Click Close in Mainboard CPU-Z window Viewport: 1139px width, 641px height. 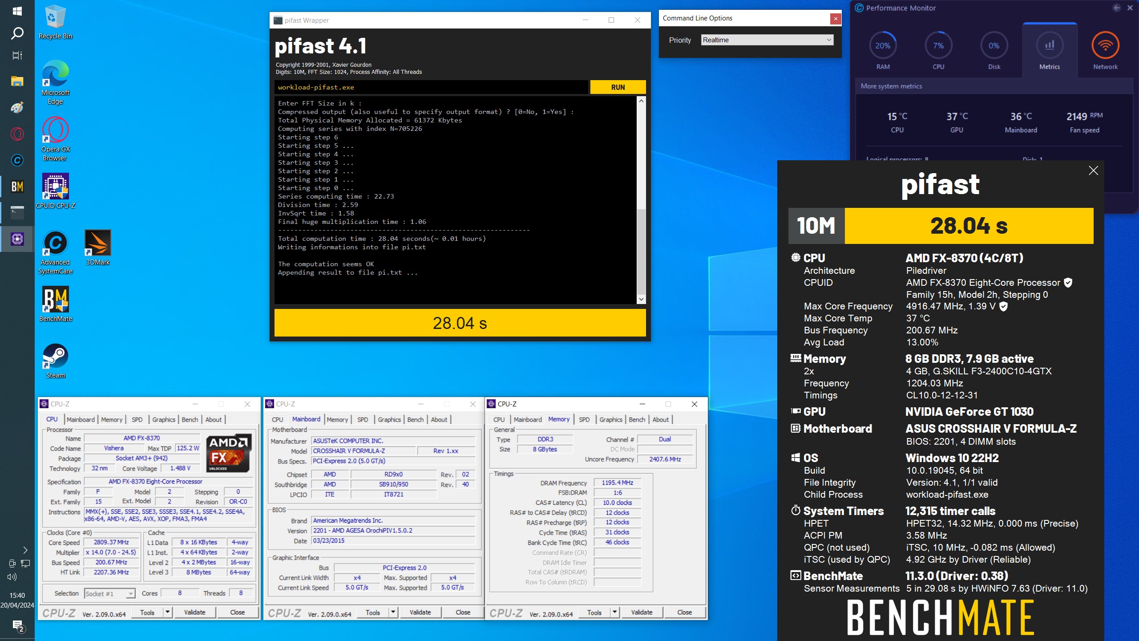point(463,612)
